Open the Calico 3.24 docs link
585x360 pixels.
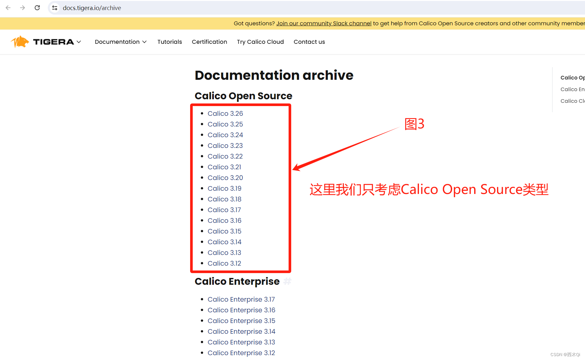[225, 135]
